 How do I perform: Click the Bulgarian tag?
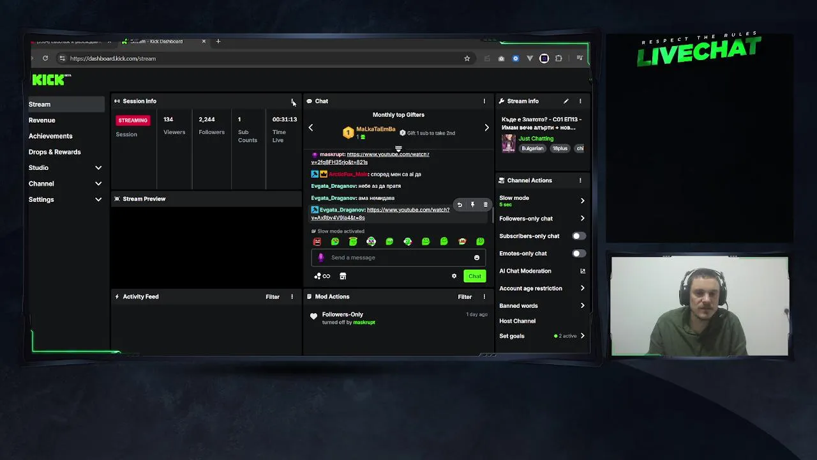(532, 148)
